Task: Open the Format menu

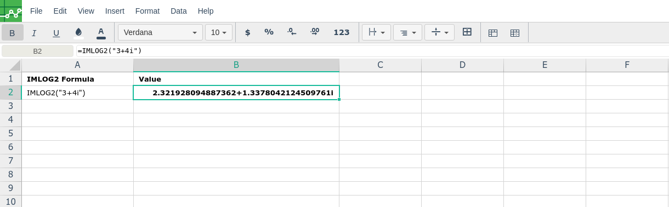Action: click(148, 11)
